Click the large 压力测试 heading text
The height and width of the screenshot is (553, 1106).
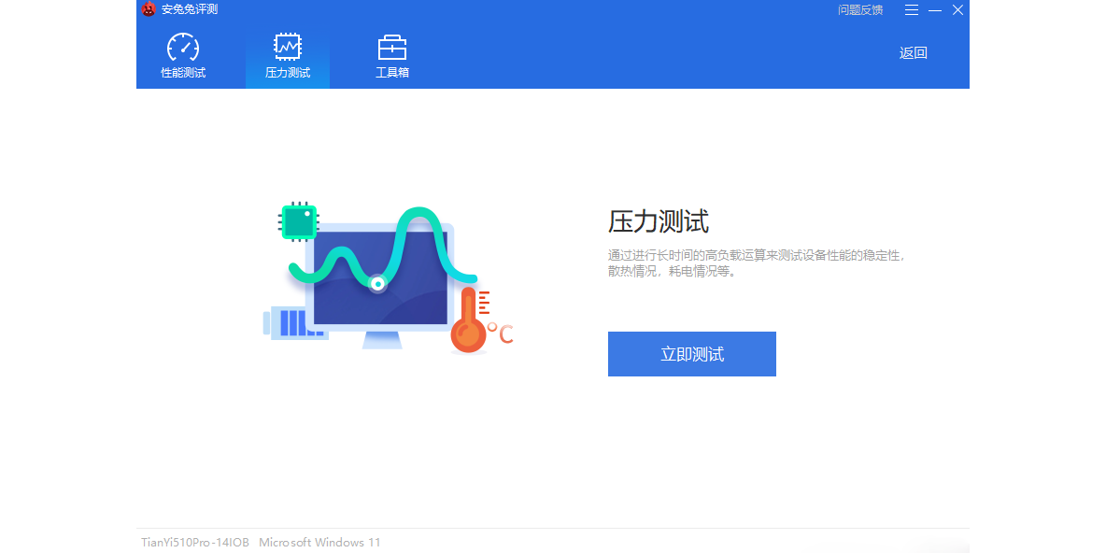[x=658, y=221]
